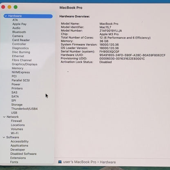The image size is (170, 170).
Task: Open Accessibility under Software
Action: click(20, 141)
